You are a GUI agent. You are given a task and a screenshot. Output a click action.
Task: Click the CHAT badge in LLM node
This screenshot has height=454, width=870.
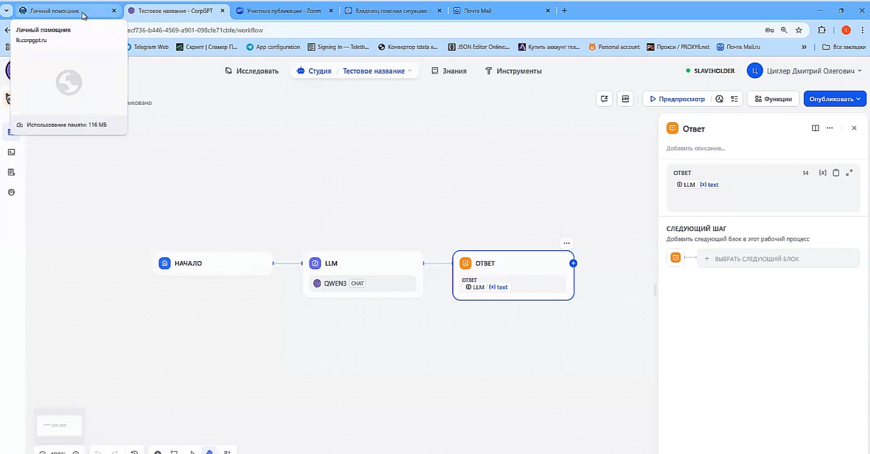click(357, 283)
